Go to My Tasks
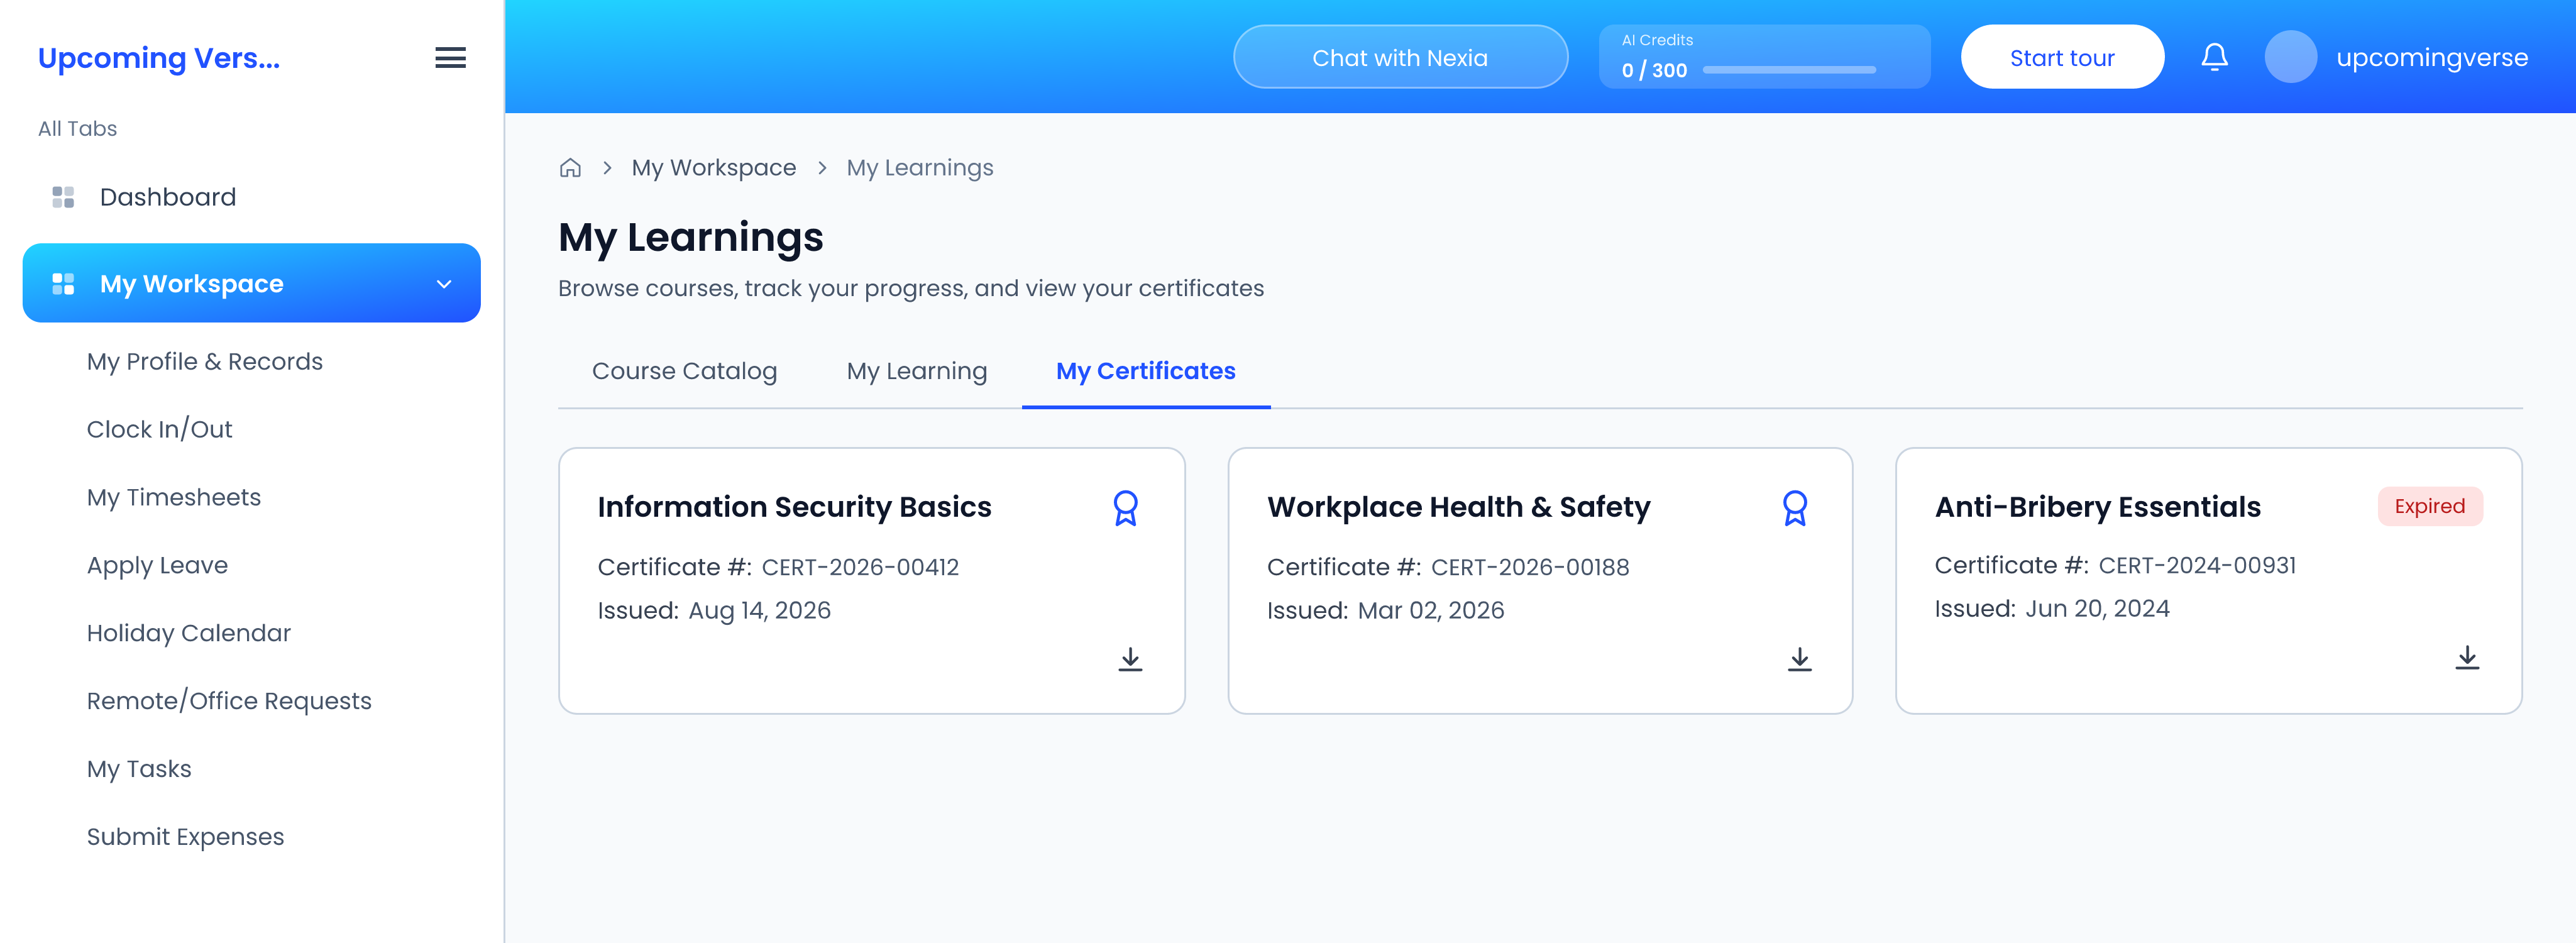The height and width of the screenshot is (943, 2576). [138, 769]
